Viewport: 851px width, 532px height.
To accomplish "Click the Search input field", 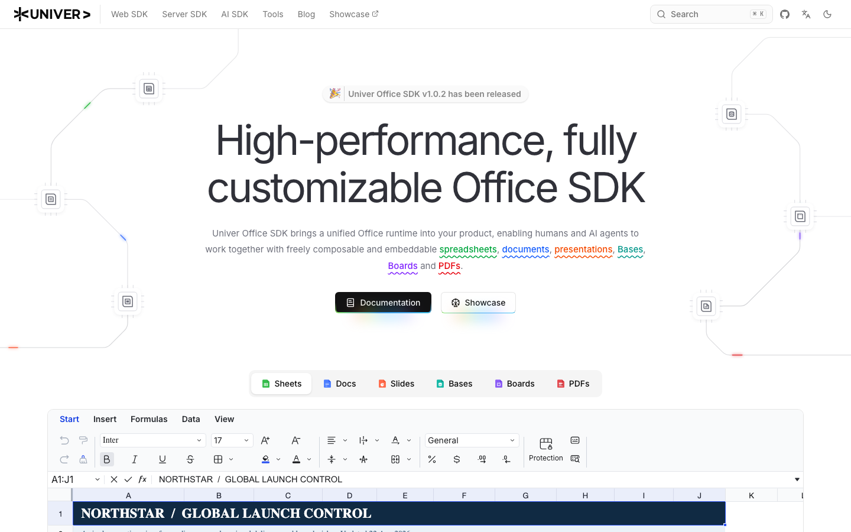I will 711,14.
